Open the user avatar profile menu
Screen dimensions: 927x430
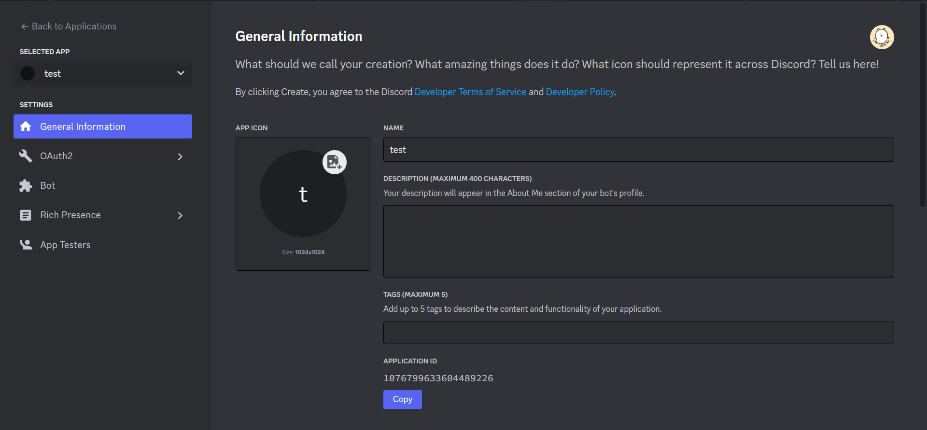(x=882, y=37)
